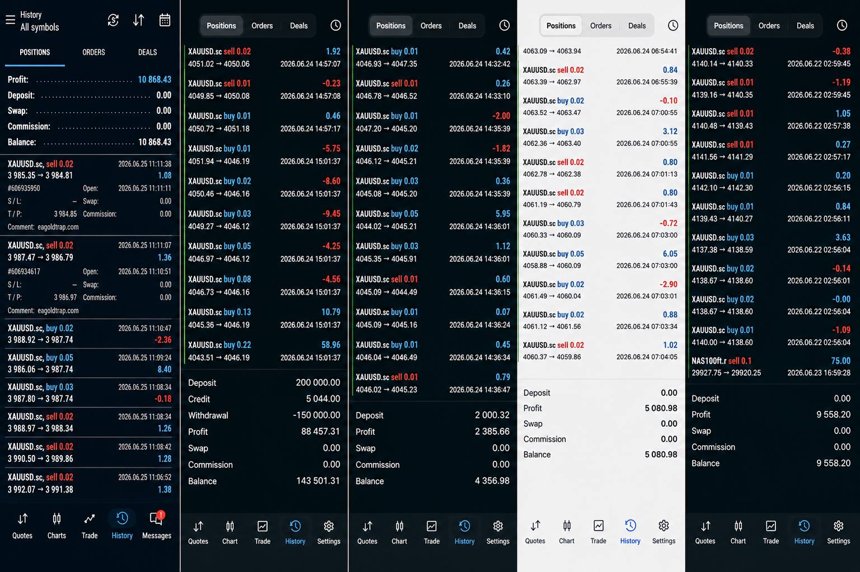Open Trade in the panel with Messages tab

tap(90, 526)
